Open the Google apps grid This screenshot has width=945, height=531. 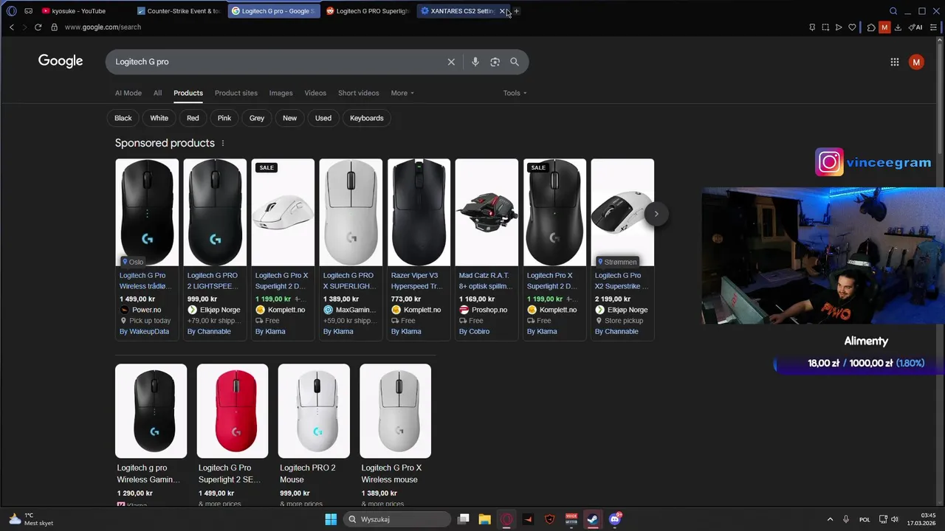point(894,62)
